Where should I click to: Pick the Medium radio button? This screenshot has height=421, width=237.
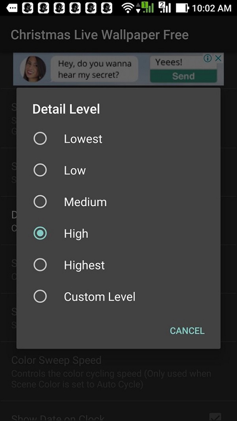(40, 202)
